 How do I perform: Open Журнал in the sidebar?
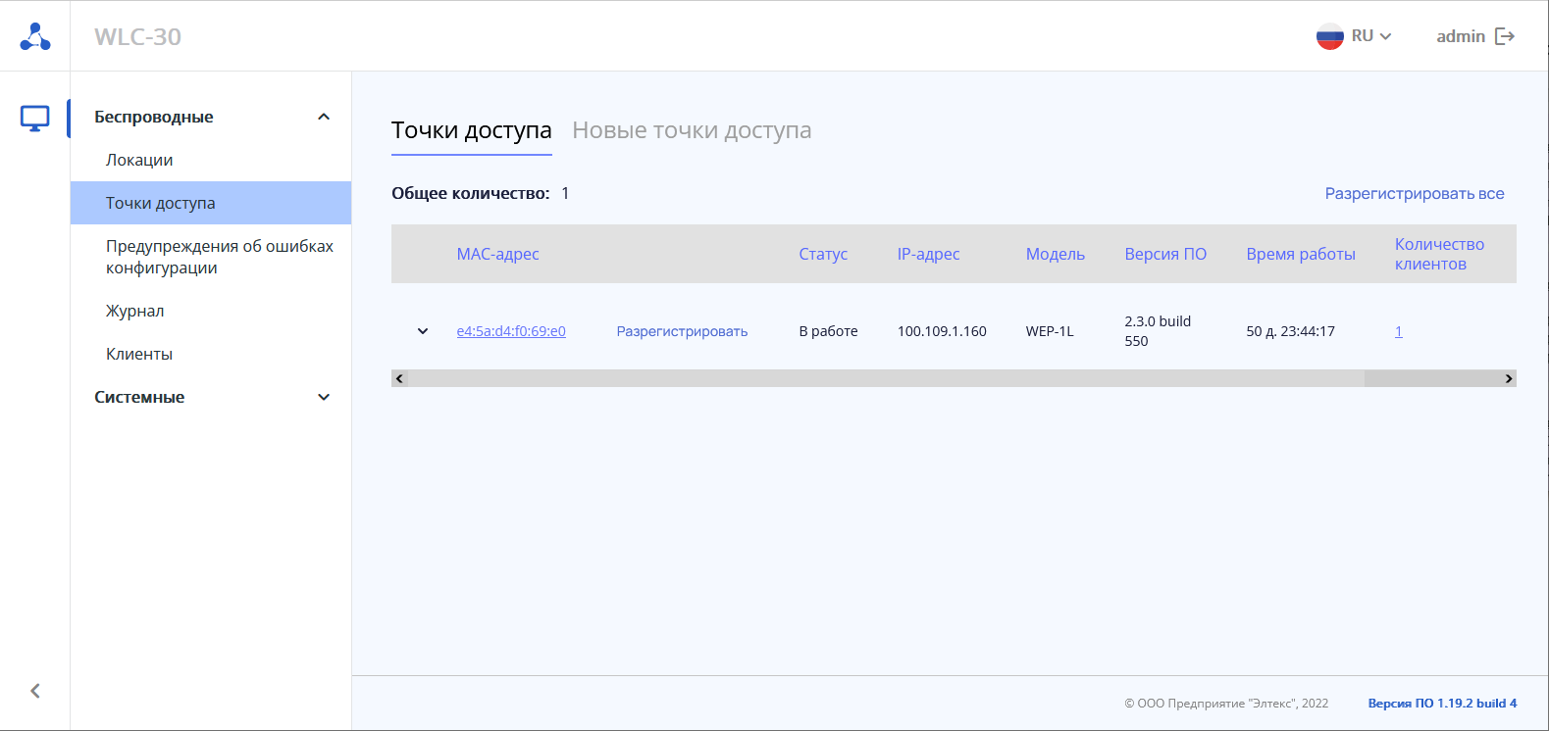(x=135, y=311)
